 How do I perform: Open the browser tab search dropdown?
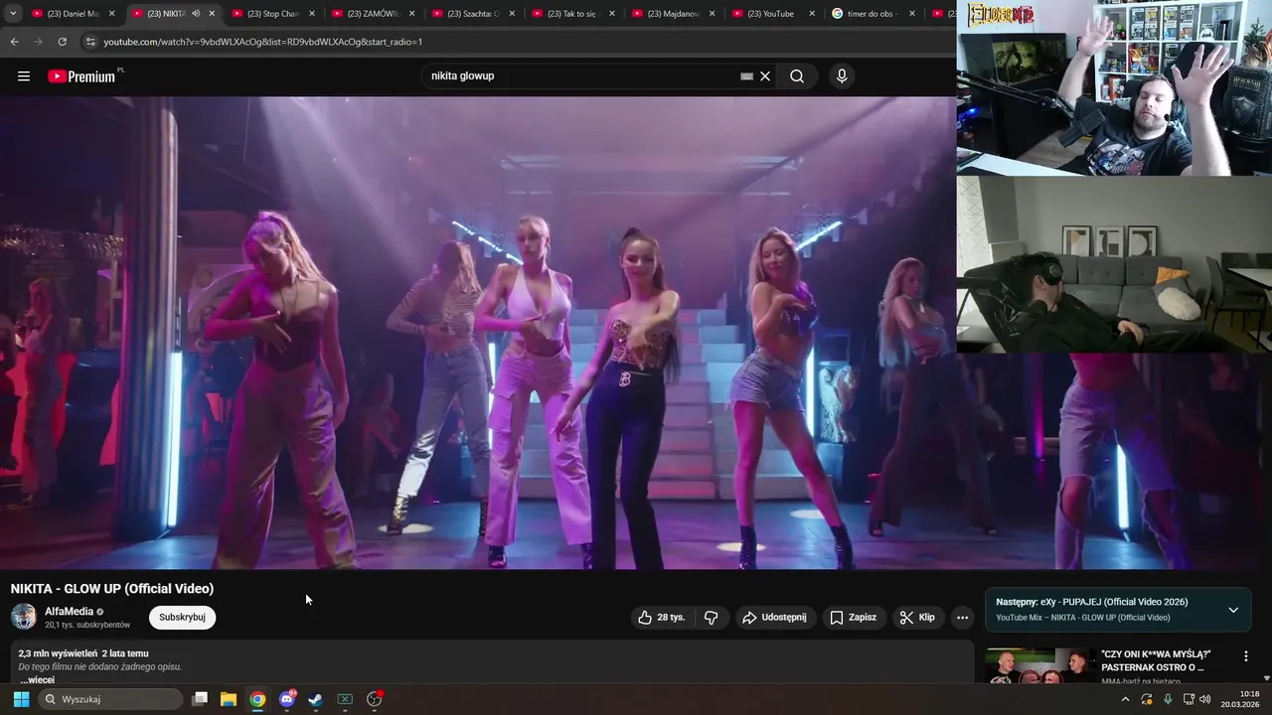click(x=13, y=14)
